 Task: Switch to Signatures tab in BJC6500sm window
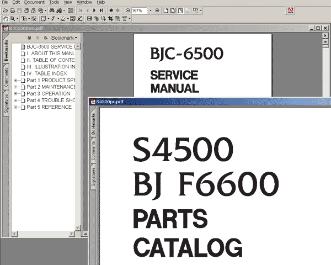tap(6, 103)
